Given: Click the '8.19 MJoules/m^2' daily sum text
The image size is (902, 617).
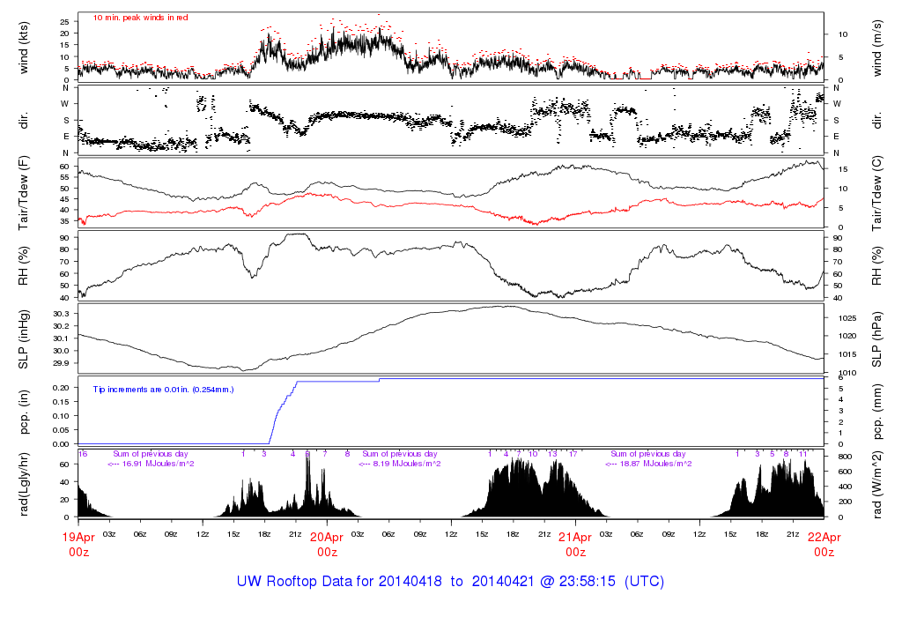Looking at the screenshot, I should (406, 464).
